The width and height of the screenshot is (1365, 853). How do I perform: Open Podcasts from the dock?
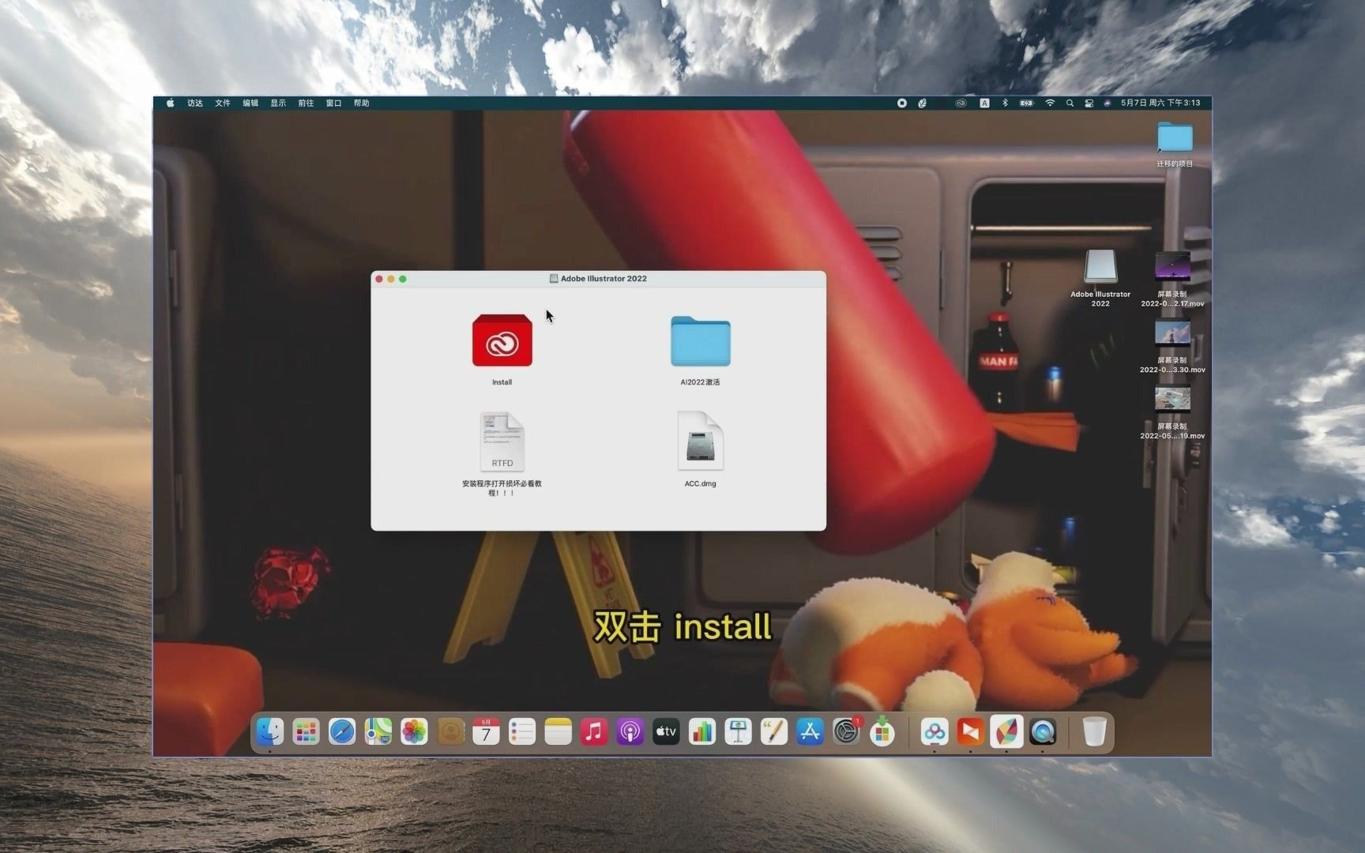(x=630, y=732)
